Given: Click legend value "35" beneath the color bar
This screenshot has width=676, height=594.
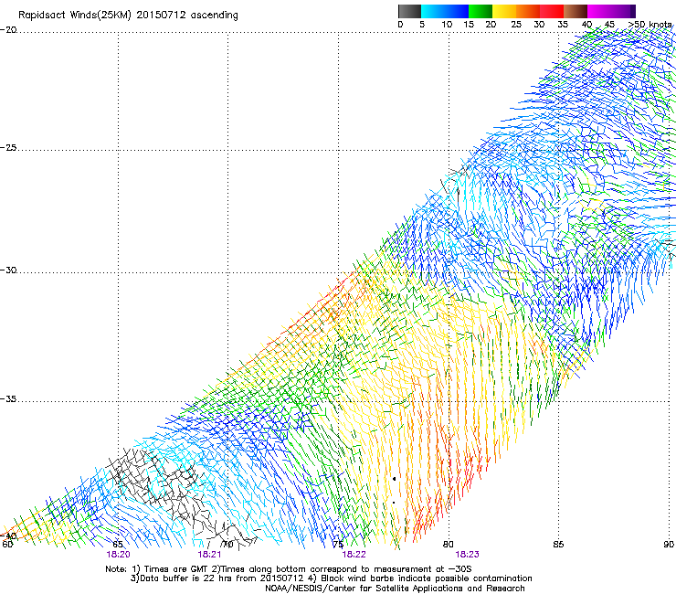Looking at the screenshot, I should tap(563, 25).
